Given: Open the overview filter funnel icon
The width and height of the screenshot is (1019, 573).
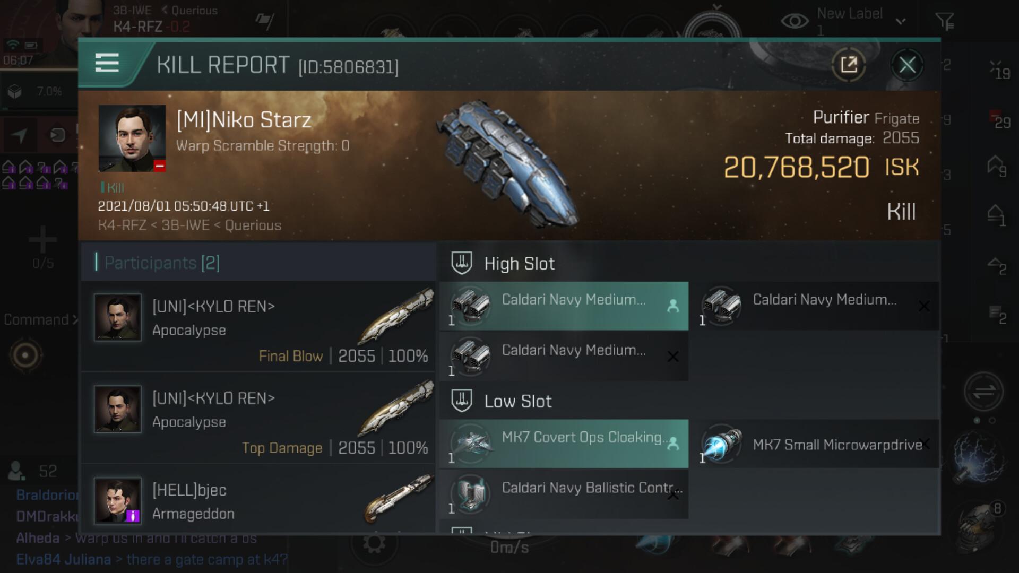Looking at the screenshot, I should (945, 22).
